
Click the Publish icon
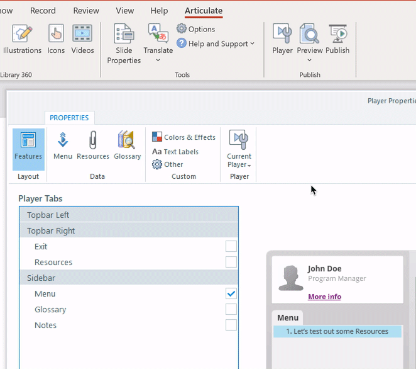pos(337,39)
